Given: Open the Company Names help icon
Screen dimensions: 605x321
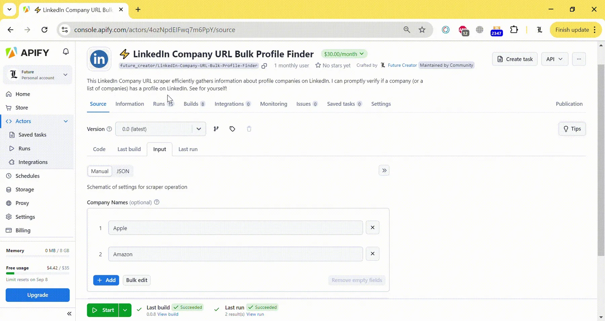Looking at the screenshot, I should pos(157,202).
